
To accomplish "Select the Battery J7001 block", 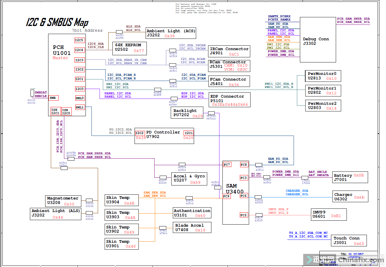I will tap(350, 177).
